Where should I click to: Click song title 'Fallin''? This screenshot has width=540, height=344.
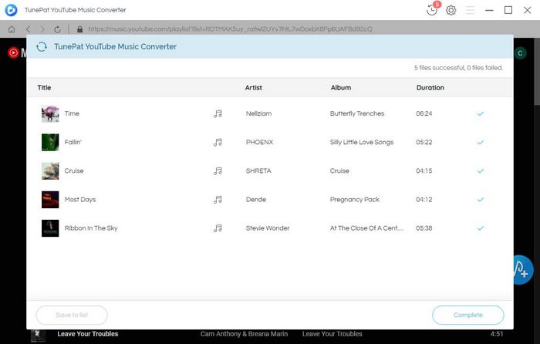(73, 142)
